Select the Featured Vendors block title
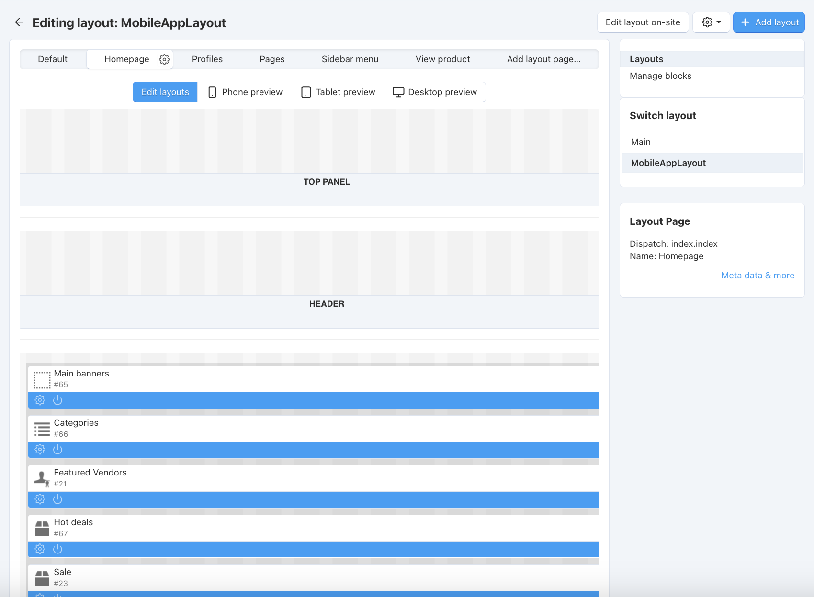Image resolution: width=814 pixels, height=597 pixels. (x=90, y=473)
